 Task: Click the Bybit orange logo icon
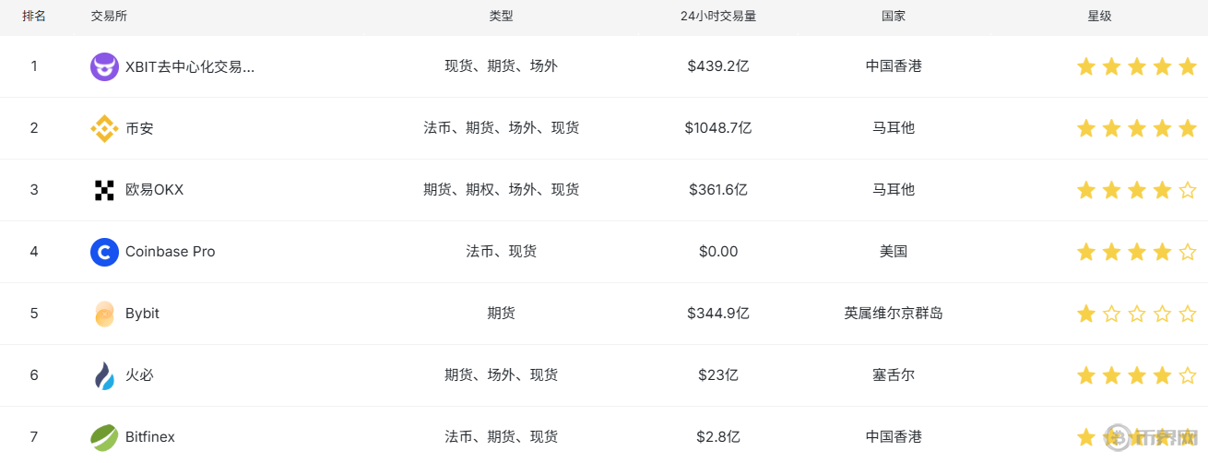click(104, 314)
